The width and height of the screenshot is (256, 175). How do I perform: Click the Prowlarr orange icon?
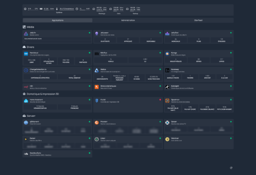click(x=97, y=122)
